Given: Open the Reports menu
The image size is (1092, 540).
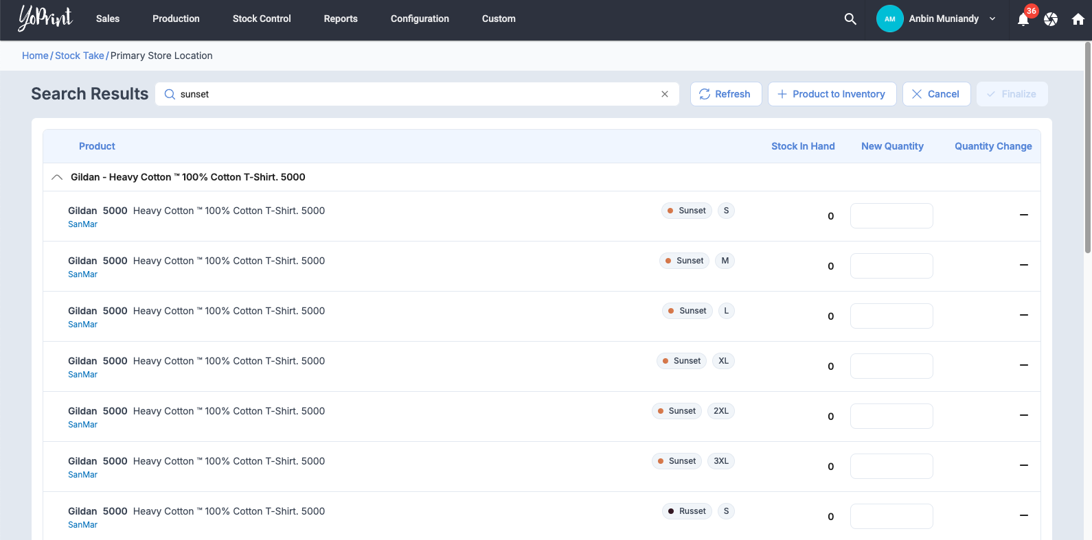Looking at the screenshot, I should point(341,19).
